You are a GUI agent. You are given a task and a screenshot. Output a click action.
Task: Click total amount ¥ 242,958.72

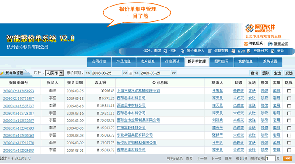(21, 158)
